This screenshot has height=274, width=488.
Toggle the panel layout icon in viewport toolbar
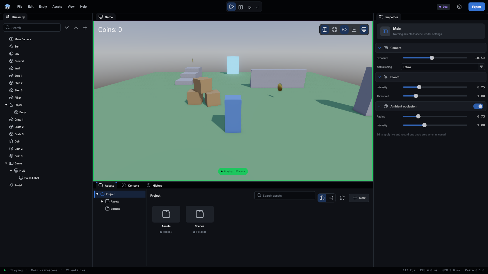pyautogui.click(x=325, y=30)
